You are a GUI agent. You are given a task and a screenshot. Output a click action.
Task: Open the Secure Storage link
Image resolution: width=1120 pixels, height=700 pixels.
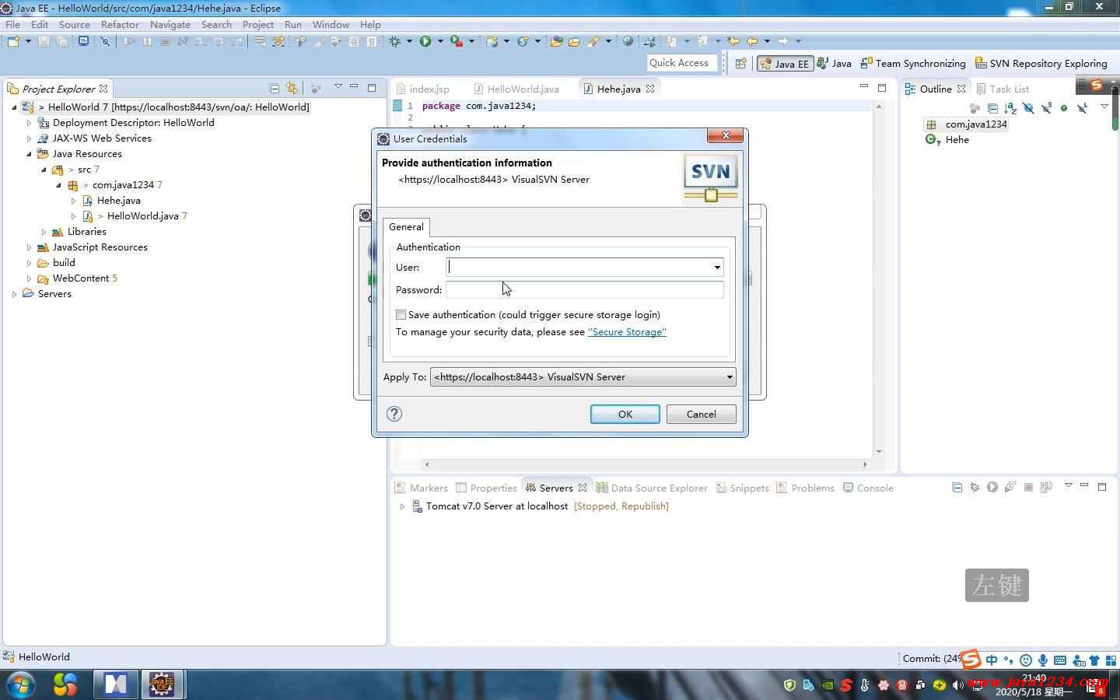[x=627, y=331]
